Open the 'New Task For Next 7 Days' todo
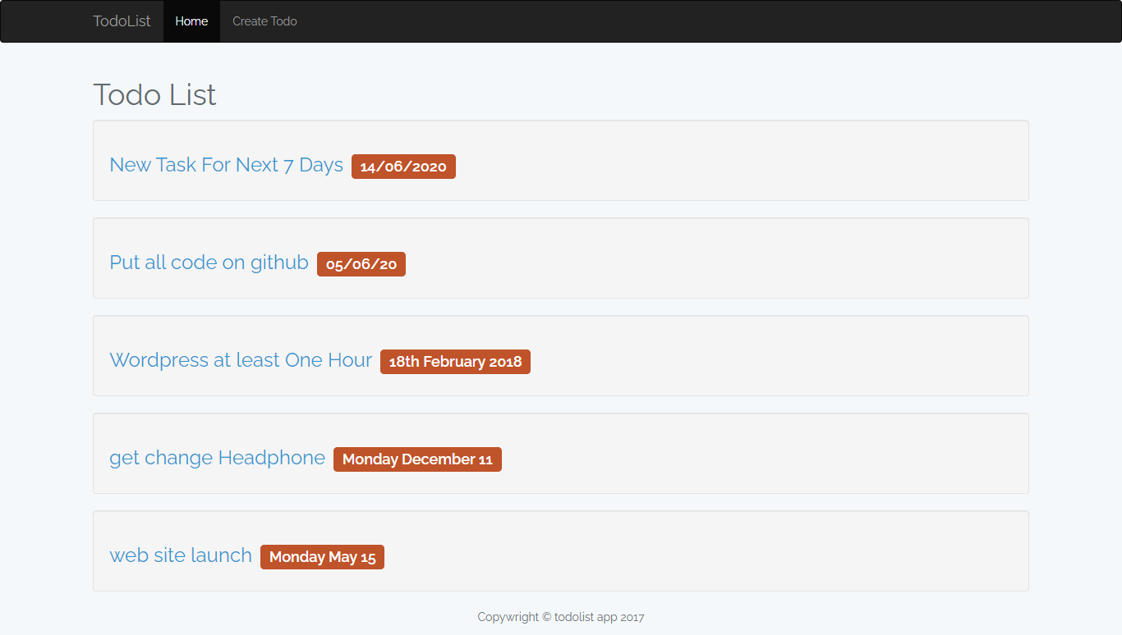The width and height of the screenshot is (1122, 635). pyautogui.click(x=226, y=165)
